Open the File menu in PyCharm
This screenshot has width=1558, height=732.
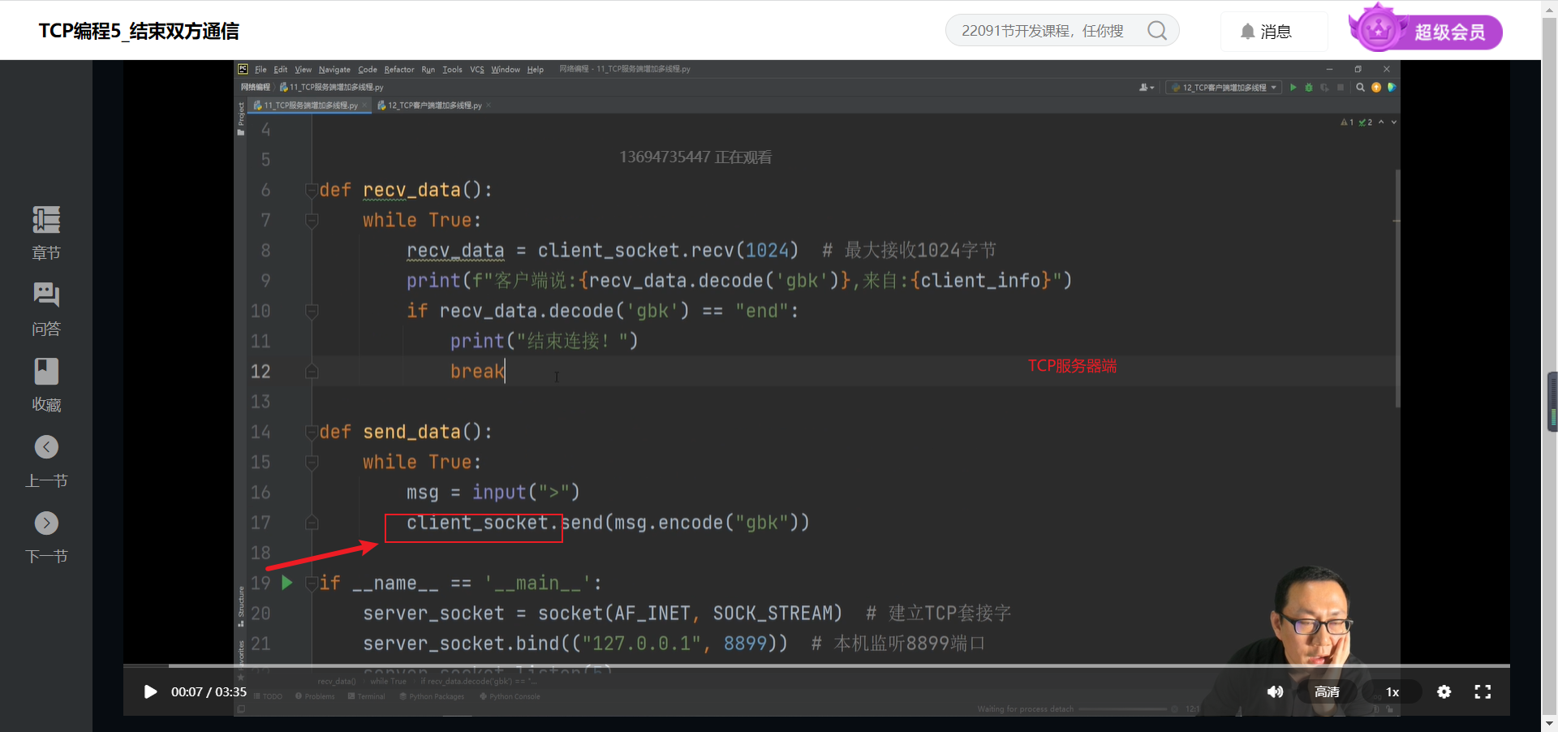tap(260, 70)
